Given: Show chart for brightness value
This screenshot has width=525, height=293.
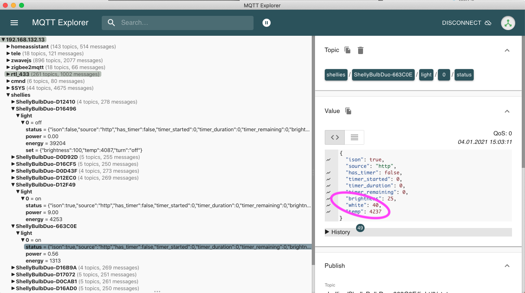Looking at the screenshot, I should tap(328, 199).
